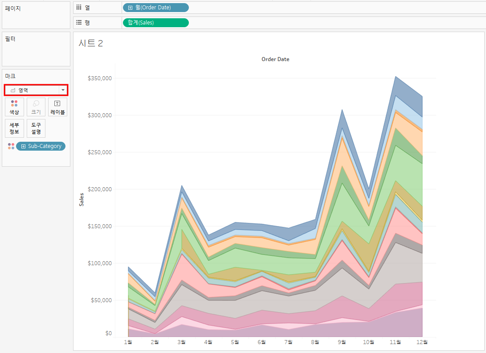Open the 색상 (Color) marks card button

[x=14, y=107]
